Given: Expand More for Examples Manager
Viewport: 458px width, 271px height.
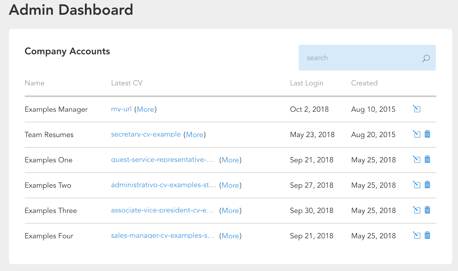Looking at the screenshot, I should [145, 110].
